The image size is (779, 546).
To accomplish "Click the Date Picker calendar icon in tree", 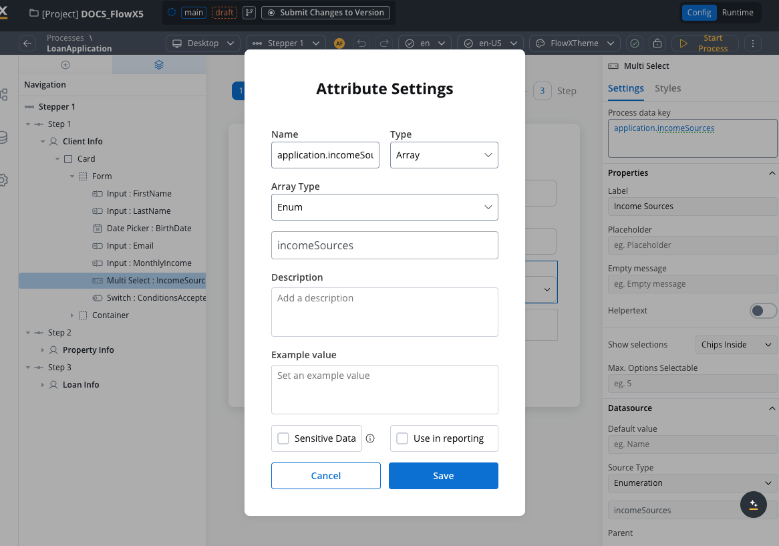I will pyautogui.click(x=98, y=229).
